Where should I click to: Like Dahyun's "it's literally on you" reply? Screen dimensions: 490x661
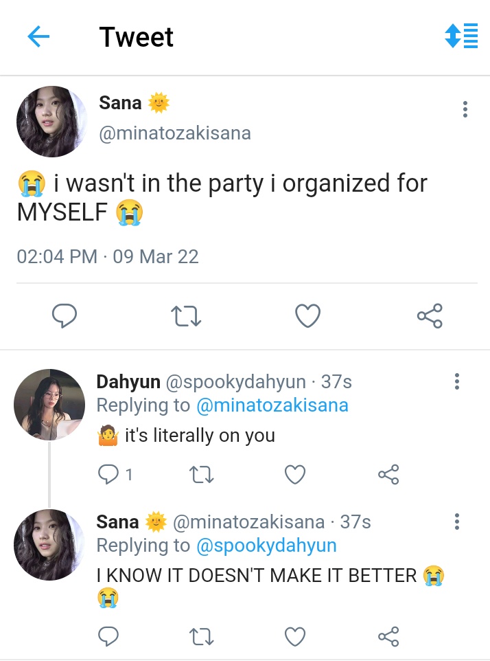pyautogui.click(x=295, y=474)
